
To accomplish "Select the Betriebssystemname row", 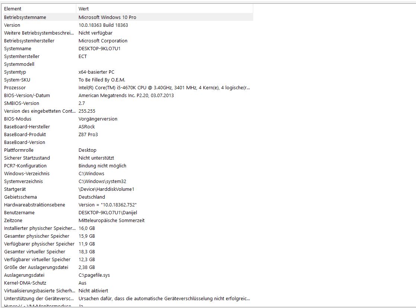I will [128, 17].
